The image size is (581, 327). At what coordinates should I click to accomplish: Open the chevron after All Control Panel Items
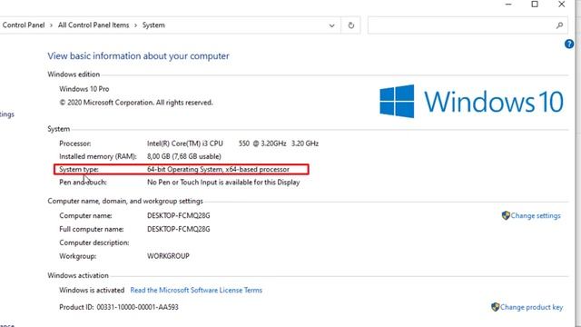point(135,25)
